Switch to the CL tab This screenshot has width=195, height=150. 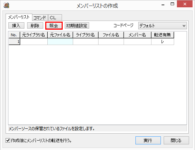tap(55, 18)
